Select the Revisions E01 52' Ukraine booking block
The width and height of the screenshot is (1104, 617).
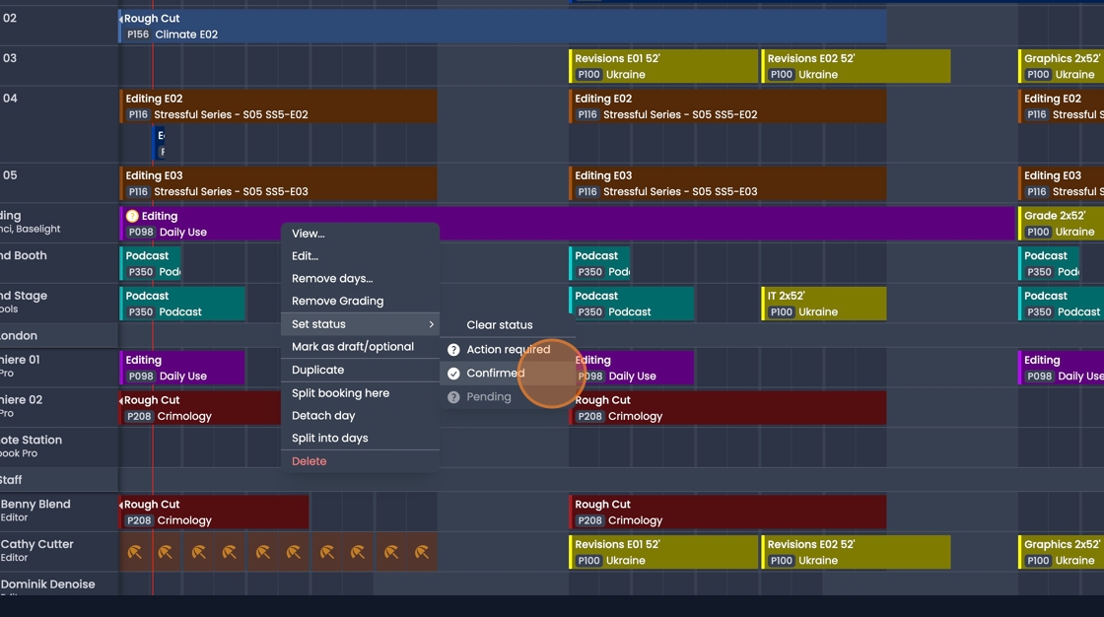(662, 65)
